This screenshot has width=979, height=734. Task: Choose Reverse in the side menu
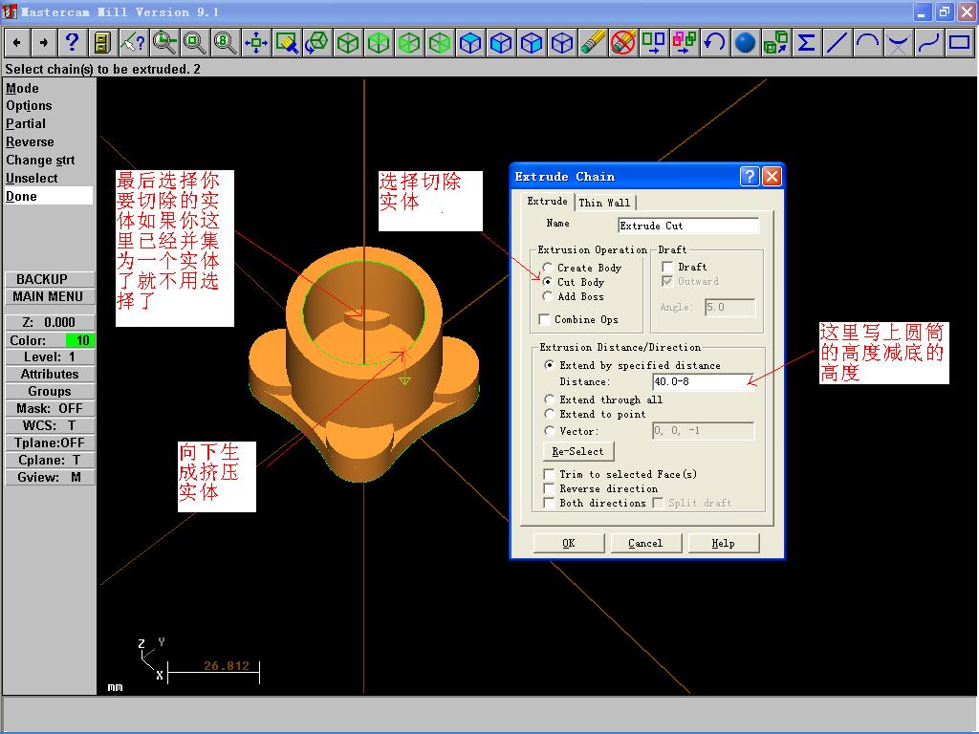click(30, 141)
